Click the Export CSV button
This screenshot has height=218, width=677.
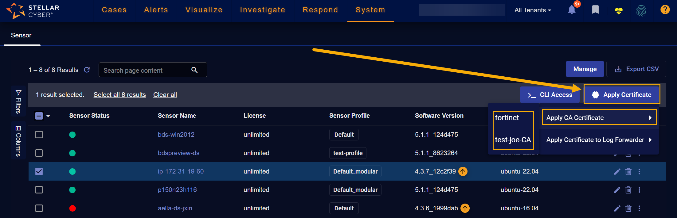click(x=636, y=69)
